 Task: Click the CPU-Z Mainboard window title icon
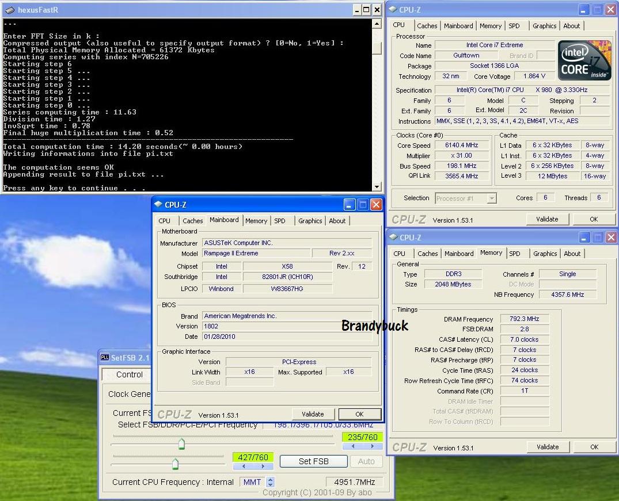pos(159,204)
